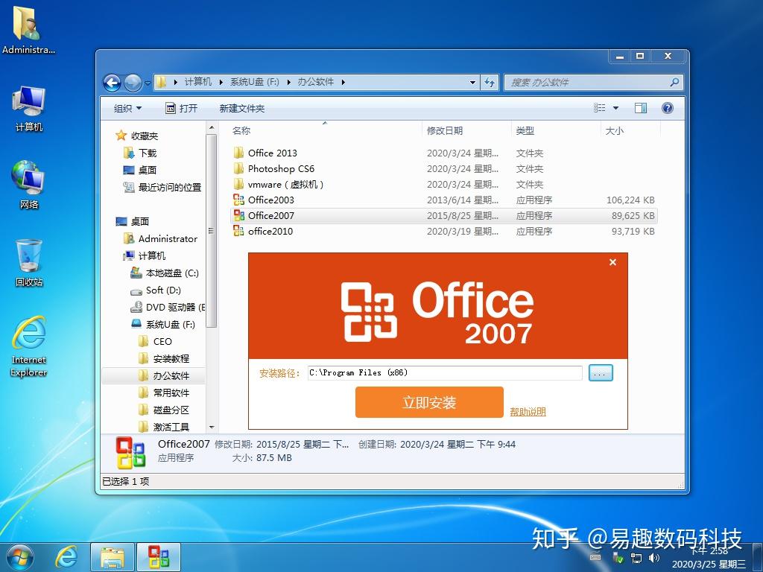Open the 磁盘分区 folder in the tree
Image resolution: width=763 pixels, height=572 pixels.
(x=163, y=410)
